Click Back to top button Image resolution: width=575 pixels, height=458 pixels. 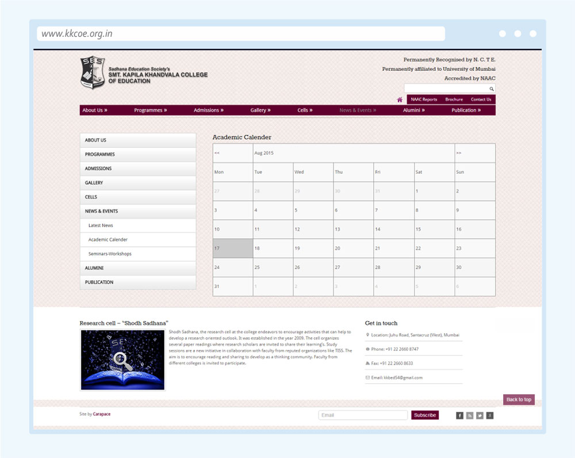(x=519, y=400)
